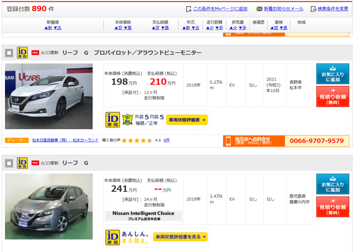The width and height of the screenshot is (354, 252).
Task: Click the envelope icon for 新着お知らせメール
Action: [x=259, y=9]
